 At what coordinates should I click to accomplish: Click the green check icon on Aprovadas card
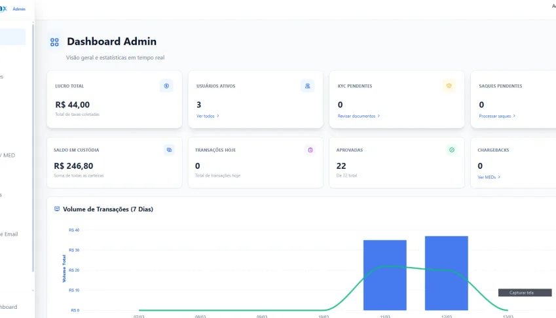452,150
